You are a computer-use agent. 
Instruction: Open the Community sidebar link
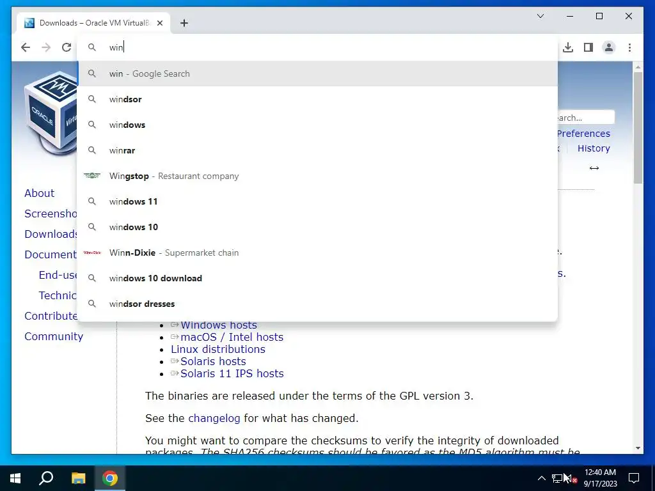click(54, 336)
